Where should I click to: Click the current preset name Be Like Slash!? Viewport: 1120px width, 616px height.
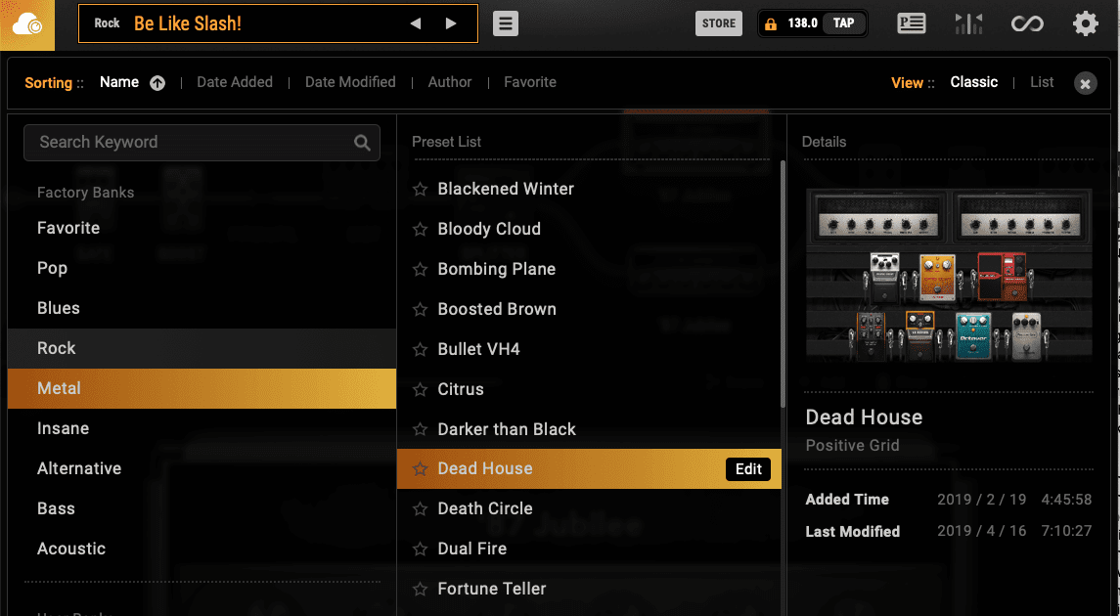tap(187, 23)
